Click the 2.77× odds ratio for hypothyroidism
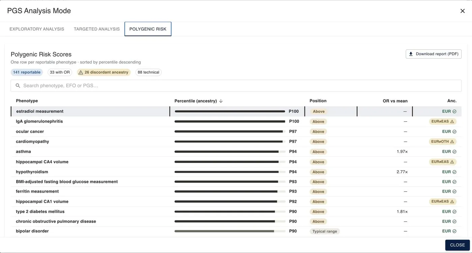Screen dimensions: 472x253 coord(402,172)
